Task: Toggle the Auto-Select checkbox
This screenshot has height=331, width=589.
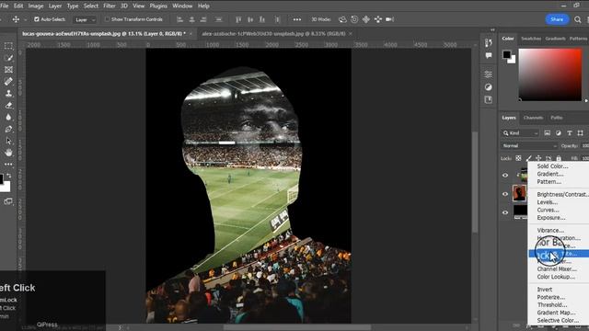Action: point(37,19)
